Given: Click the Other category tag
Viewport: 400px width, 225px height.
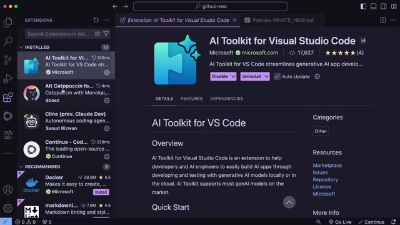Looking at the screenshot, I should [x=321, y=131].
